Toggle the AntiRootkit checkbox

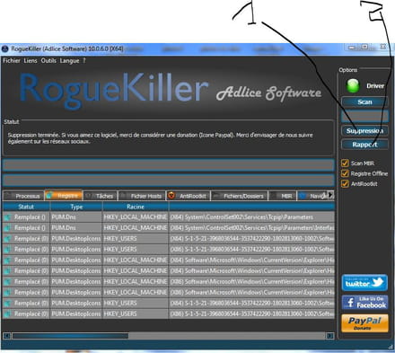click(x=345, y=184)
